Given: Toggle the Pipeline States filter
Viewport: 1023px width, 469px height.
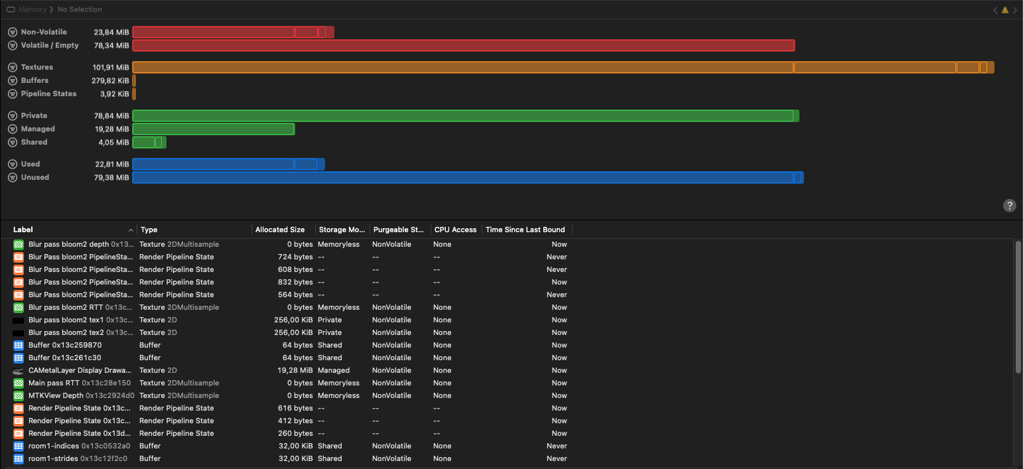Looking at the screenshot, I should point(12,94).
